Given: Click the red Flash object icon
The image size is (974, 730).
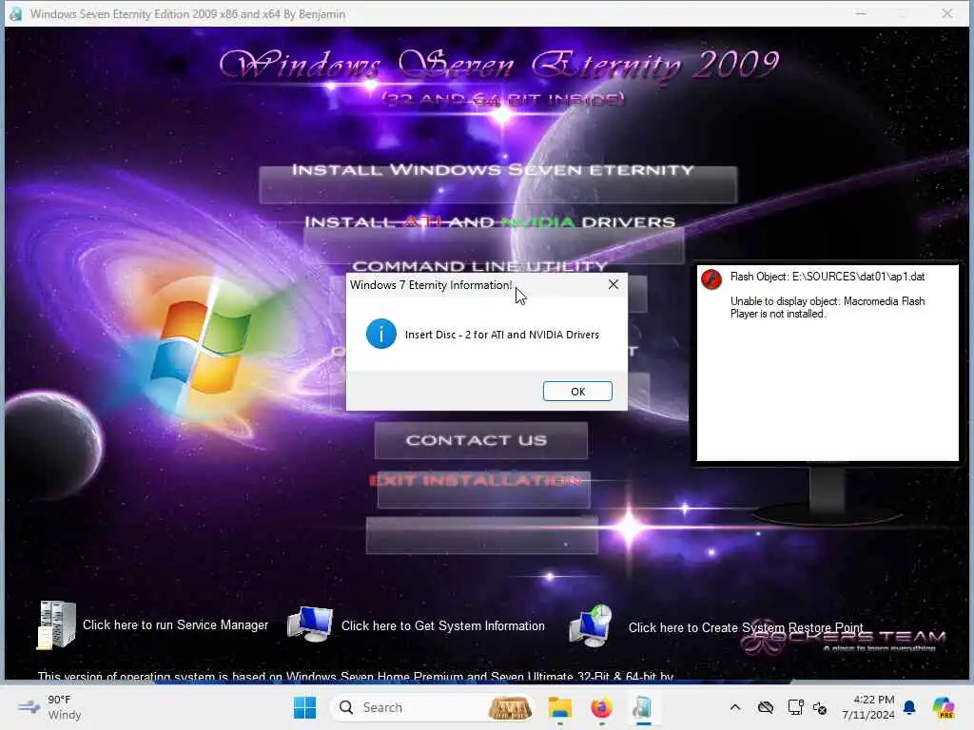Looking at the screenshot, I should [x=711, y=279].
